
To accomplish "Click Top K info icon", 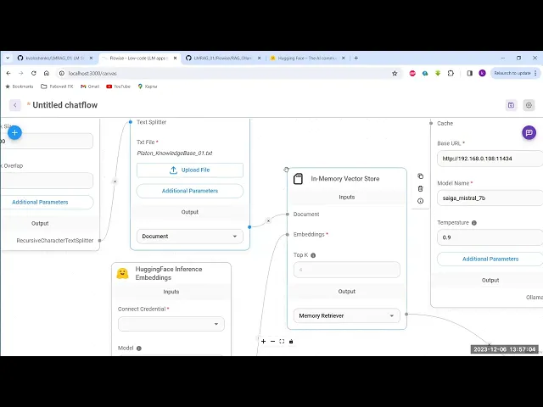I will pos(313,255).
